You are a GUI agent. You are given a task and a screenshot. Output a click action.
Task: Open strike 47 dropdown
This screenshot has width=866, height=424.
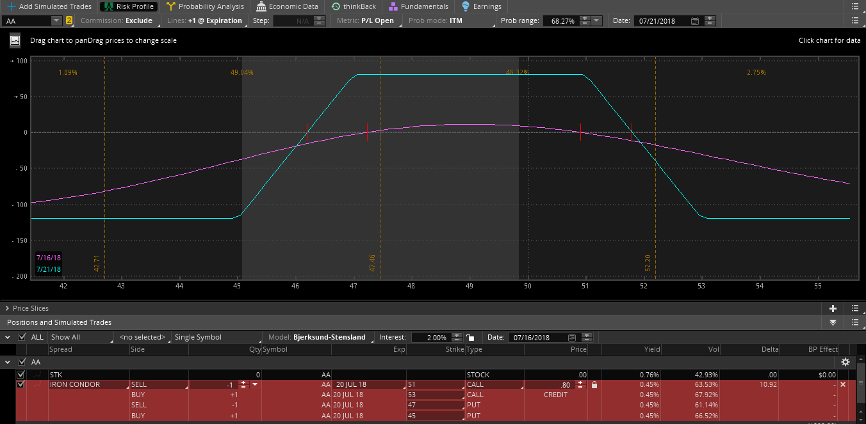tap(436, 405)
